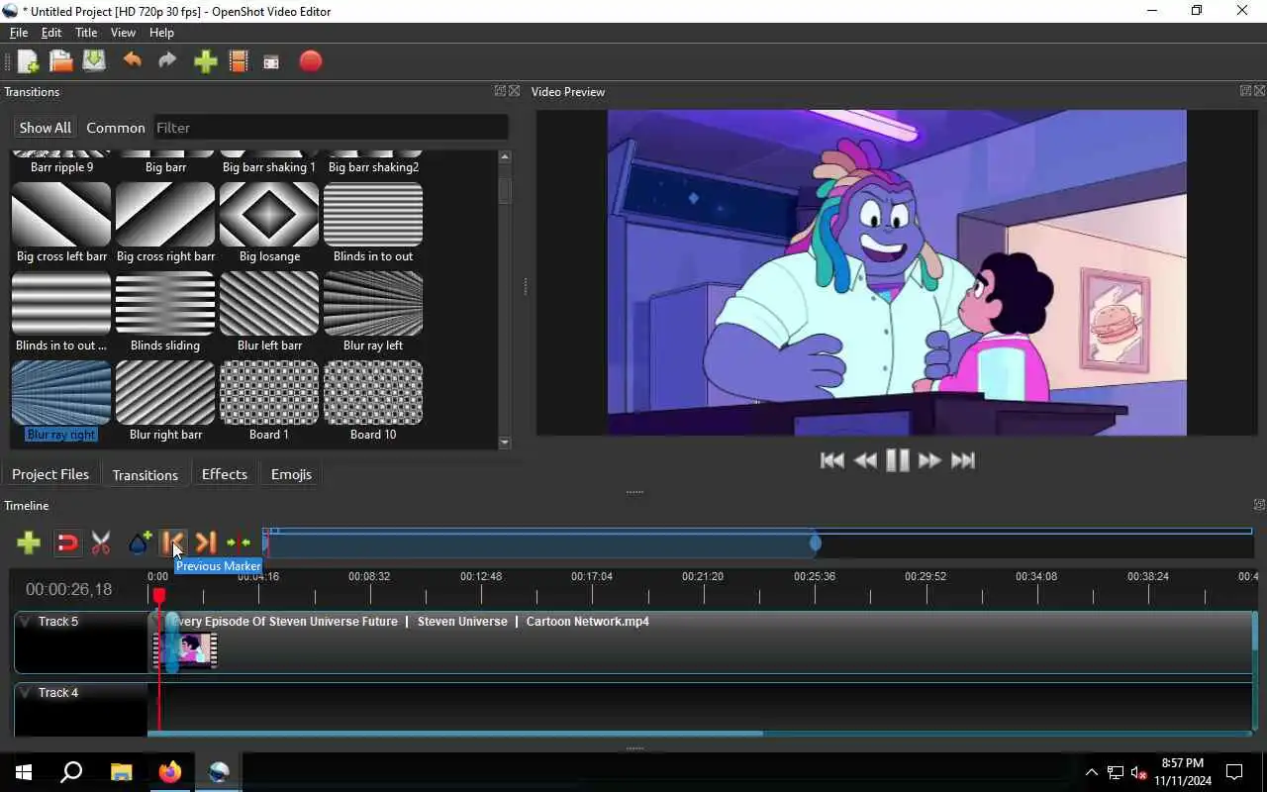
Task: Save project using the toolbar icon
Action: [94, 61]
